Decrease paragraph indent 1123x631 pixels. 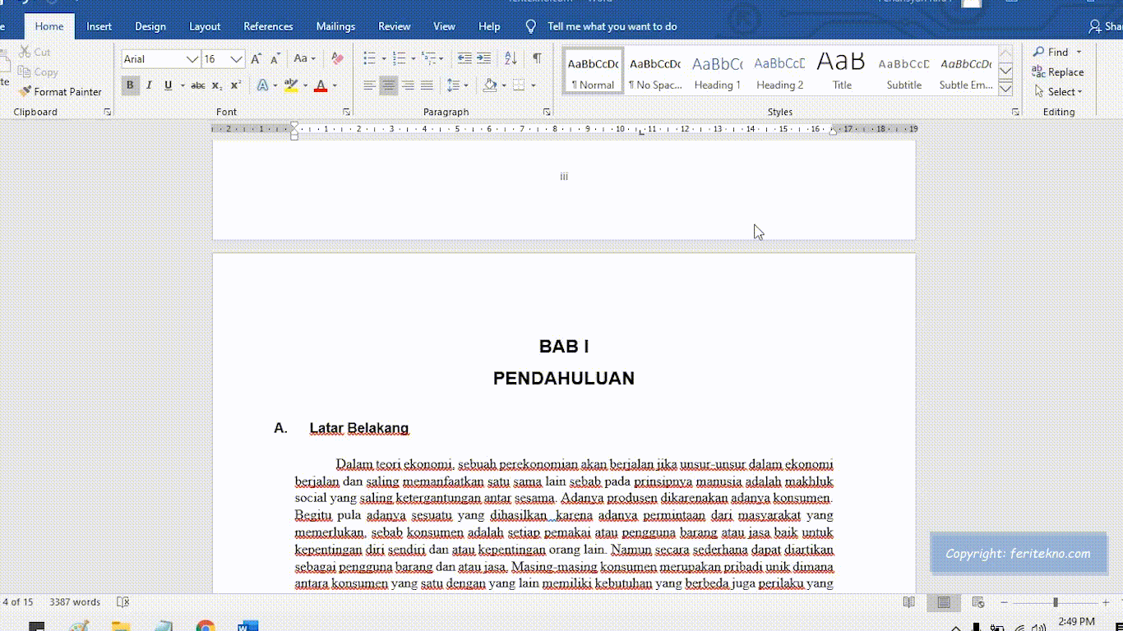point(464,59)
